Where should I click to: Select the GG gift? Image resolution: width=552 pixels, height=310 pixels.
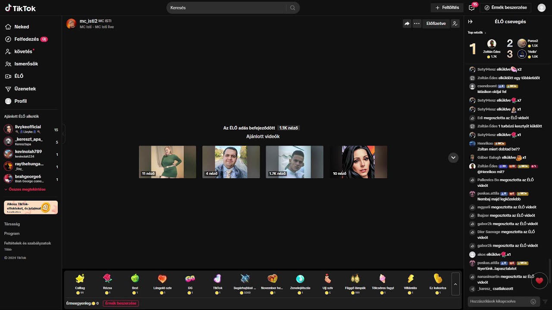[x=190, y=284]
